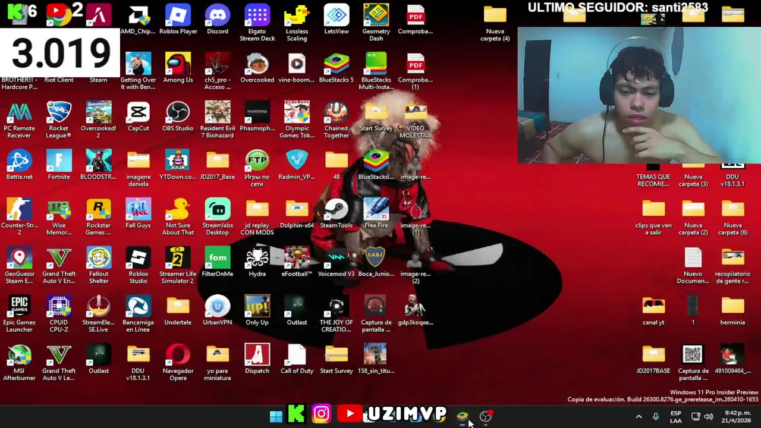Open 'Radmin_VP...' desktop shortcut
The width and height of the screenshot is (761, 428).
[297, 166]
